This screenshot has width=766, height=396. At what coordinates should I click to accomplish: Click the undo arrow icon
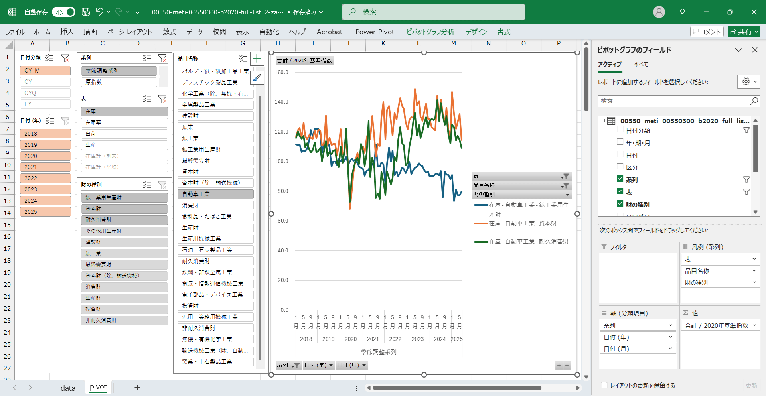[100, 12]
